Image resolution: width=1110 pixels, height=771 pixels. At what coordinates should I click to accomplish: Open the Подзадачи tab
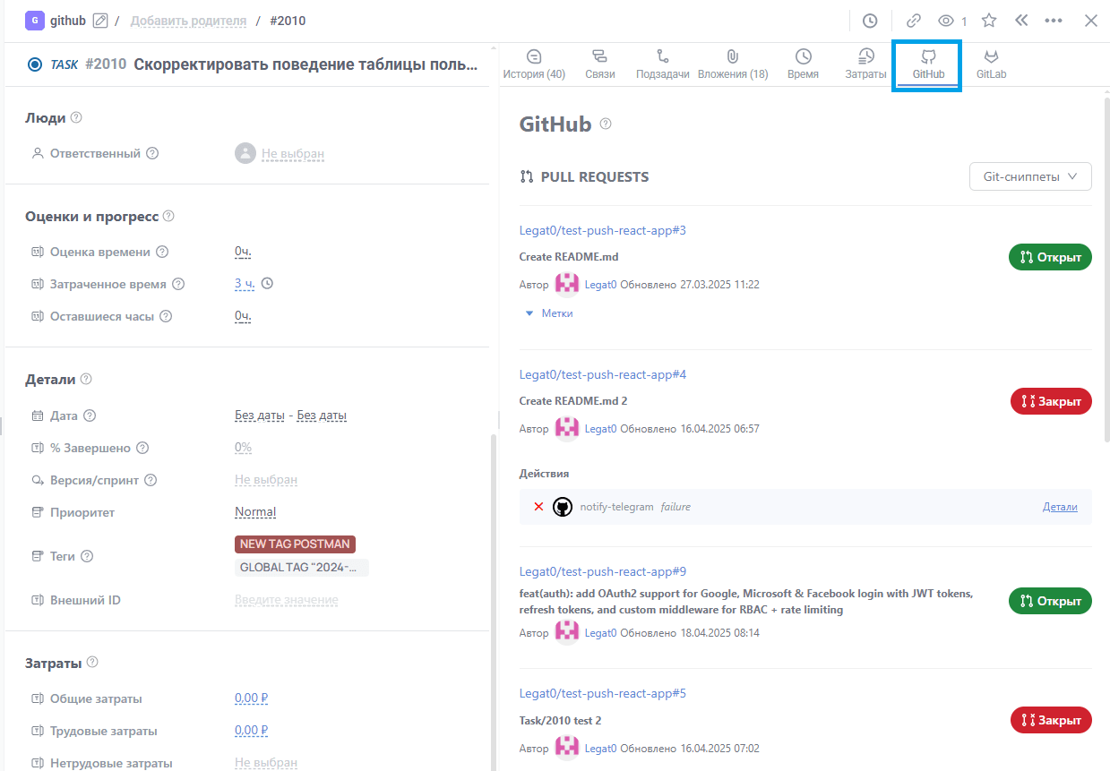(663, 64)
